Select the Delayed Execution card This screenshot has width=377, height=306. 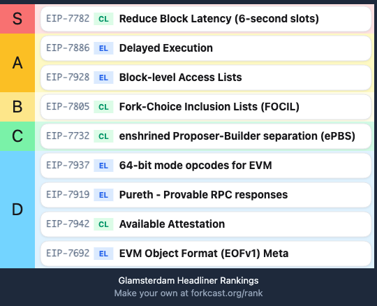[206, 48]
